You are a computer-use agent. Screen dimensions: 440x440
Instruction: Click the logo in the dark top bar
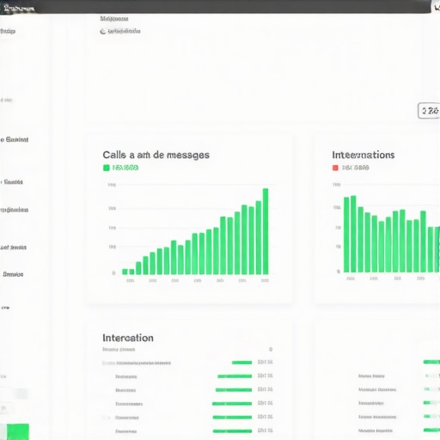[x=19, y=8]
